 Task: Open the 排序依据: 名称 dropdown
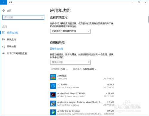tap(59, 69)
